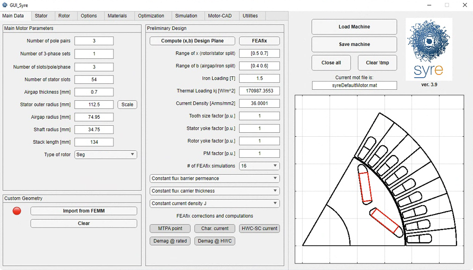
Task: Click the motor cross-section preview plot
Action: 379,179
